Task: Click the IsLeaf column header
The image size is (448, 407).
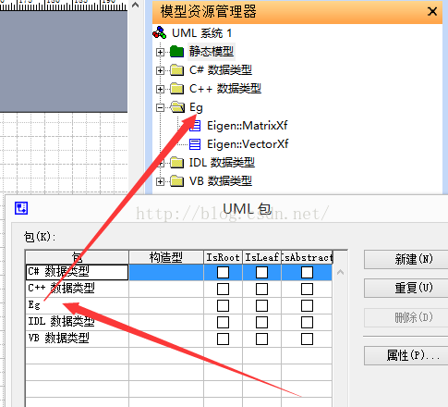Action: click(x=261, y=257)
